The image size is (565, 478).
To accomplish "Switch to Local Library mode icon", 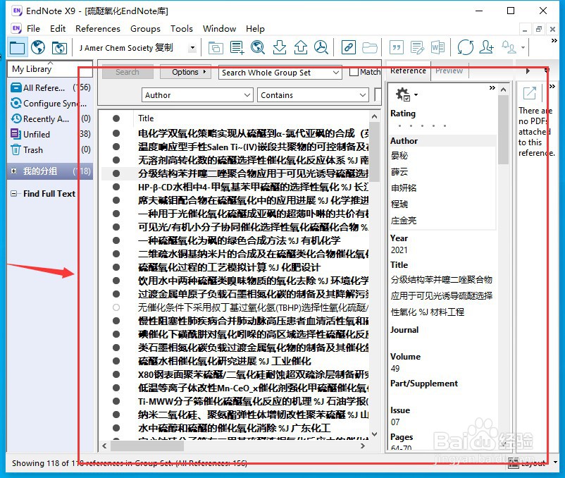I will pyautogui.click(x=17, y=47).
